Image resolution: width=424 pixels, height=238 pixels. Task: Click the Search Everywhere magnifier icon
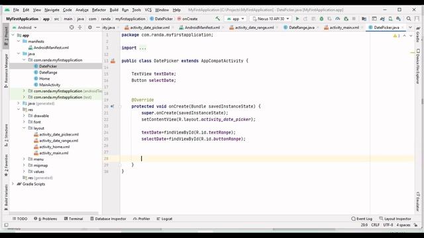click(409, 19)
